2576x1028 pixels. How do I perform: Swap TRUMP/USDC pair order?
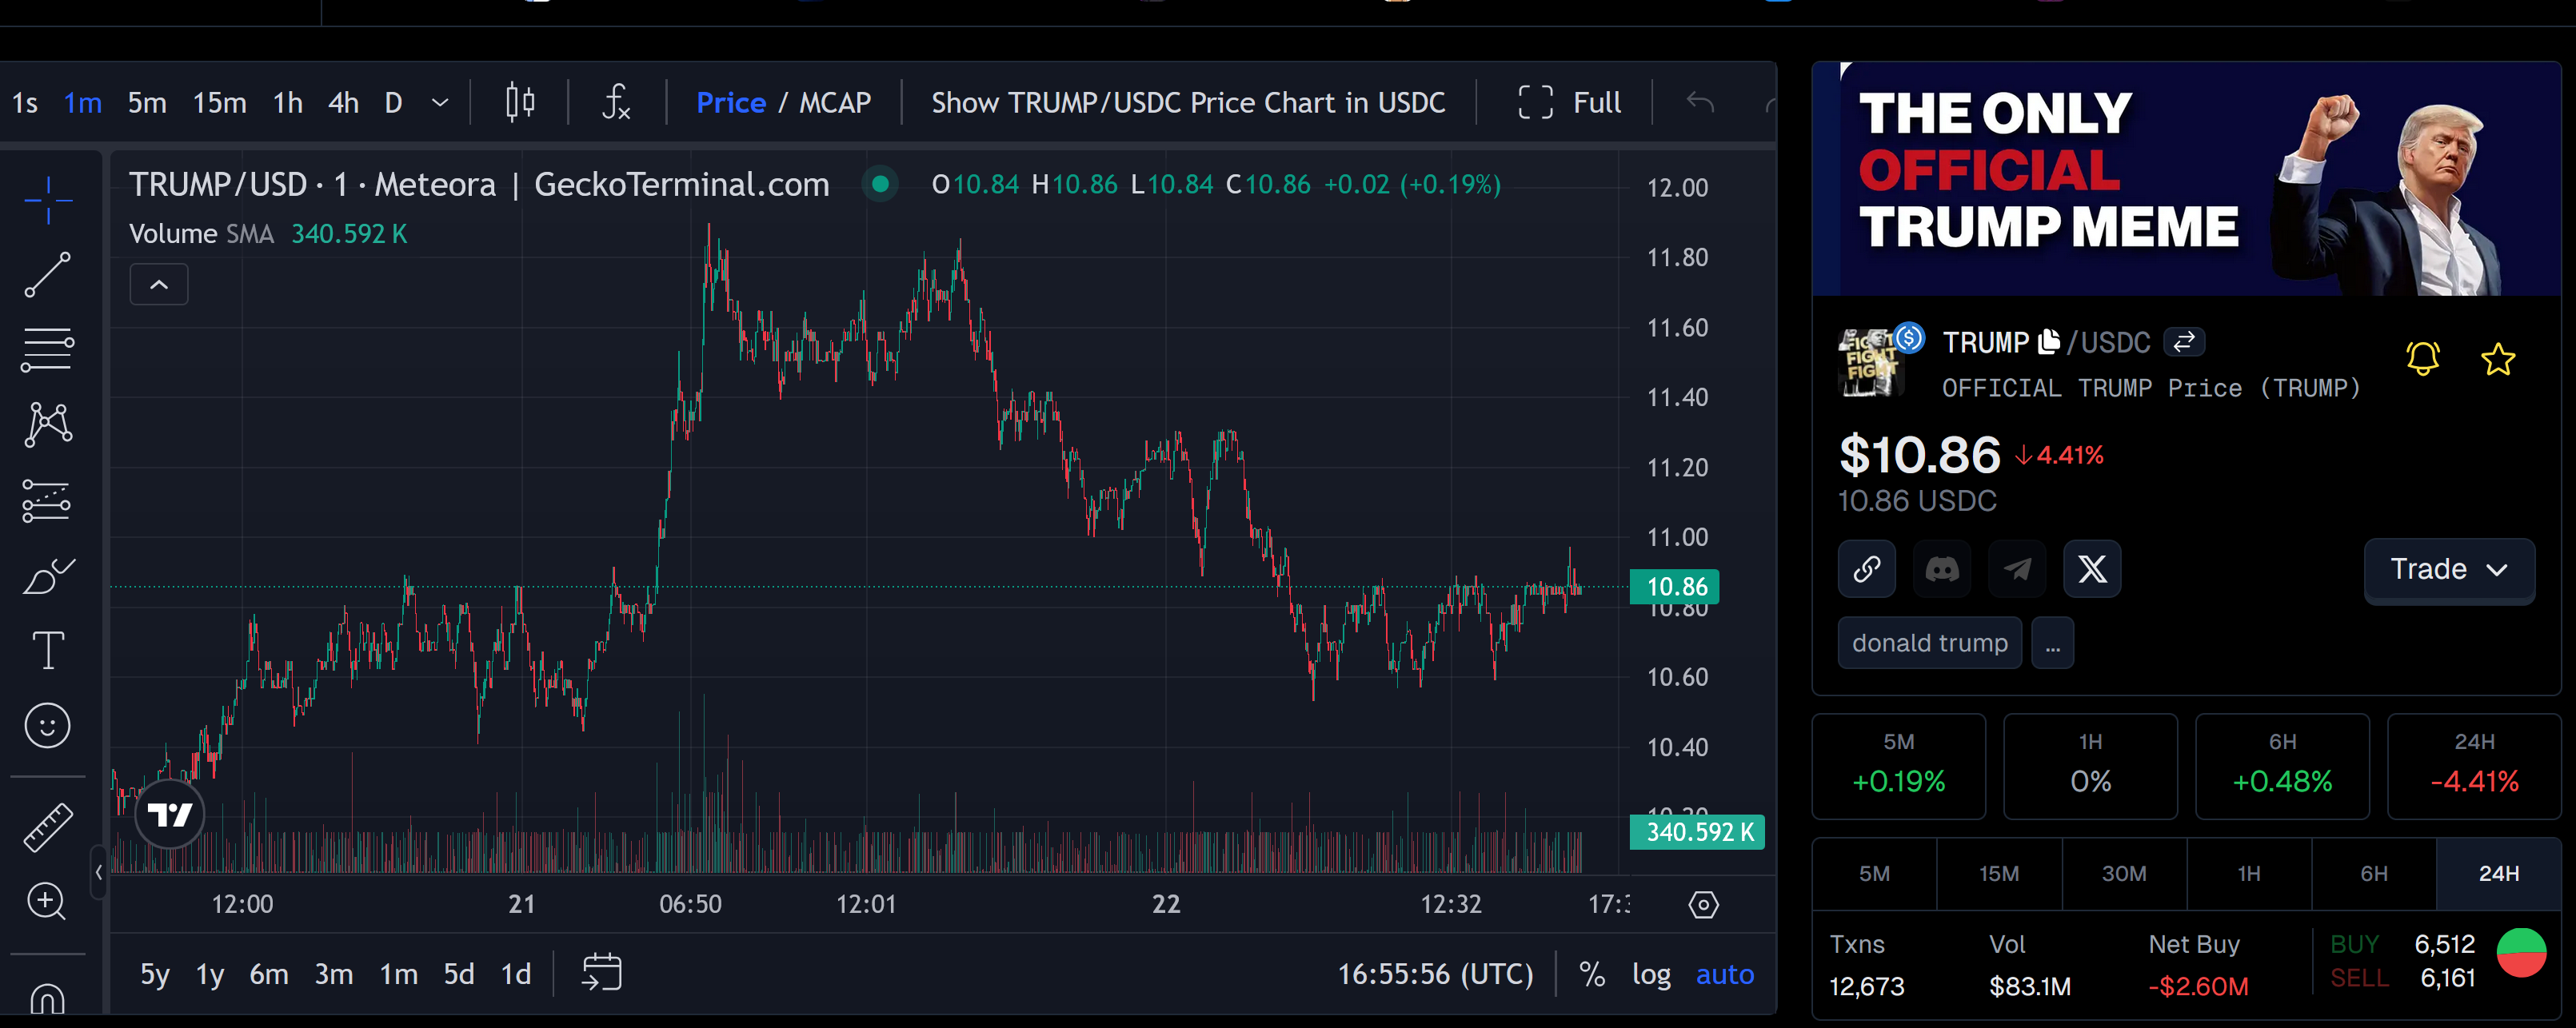[2184, 342]
